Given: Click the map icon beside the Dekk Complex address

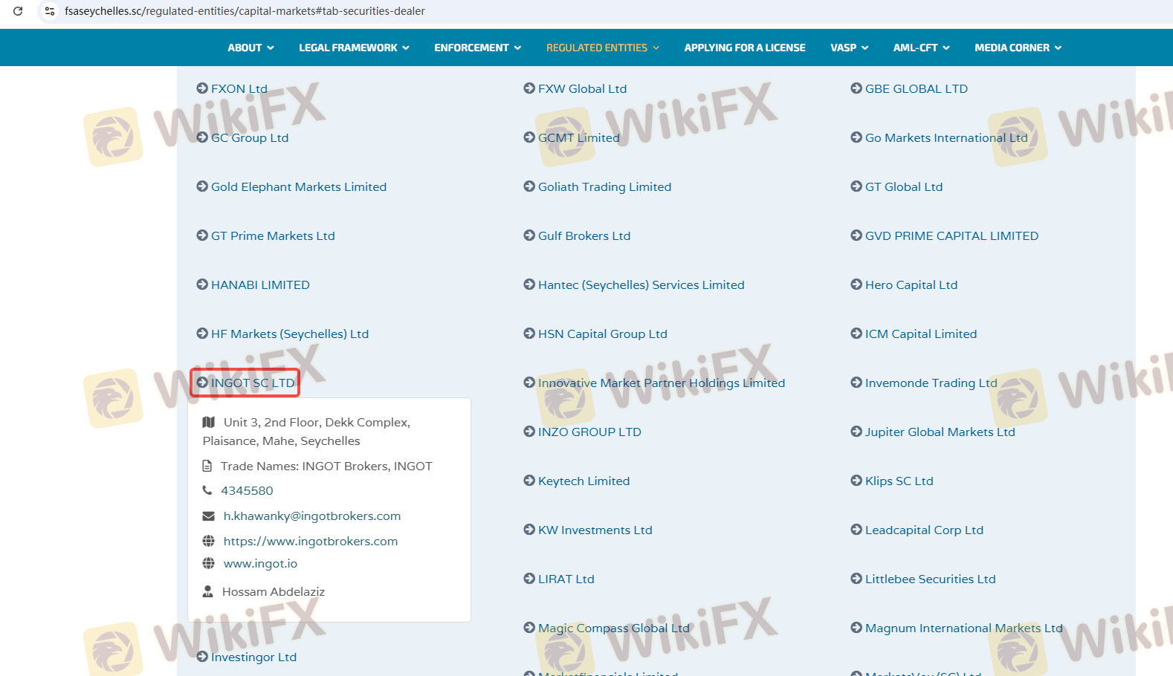Looking at the screenshot, I should tap(209, 422).
